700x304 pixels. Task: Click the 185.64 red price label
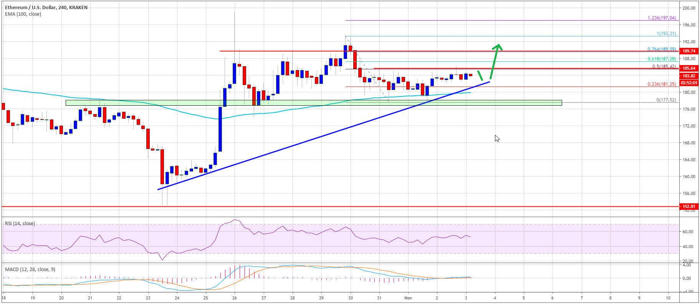[x=689, y=68]
